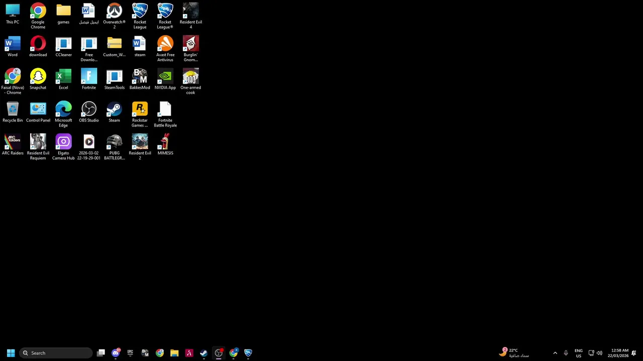Expand the hidden system tray icons
643x361 pixels.
tap(555, 353)
